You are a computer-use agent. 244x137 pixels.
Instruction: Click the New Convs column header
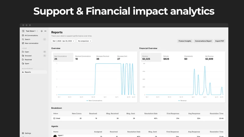77,114
